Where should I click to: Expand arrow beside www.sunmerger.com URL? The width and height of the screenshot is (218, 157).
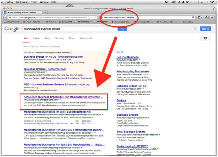[x=47, y=72]
